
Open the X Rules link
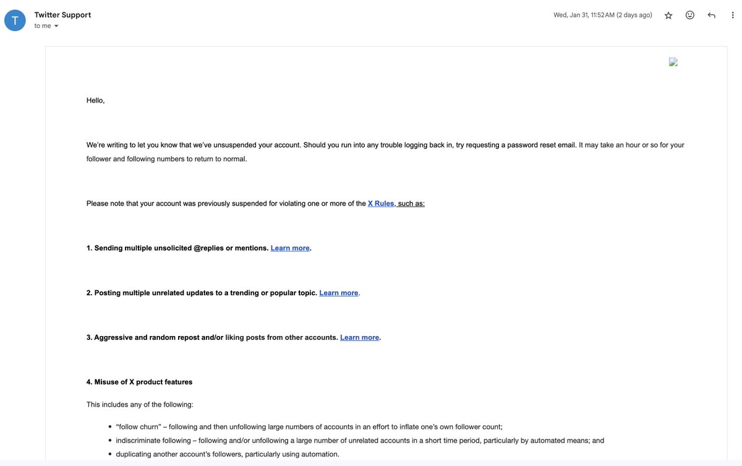381,203
